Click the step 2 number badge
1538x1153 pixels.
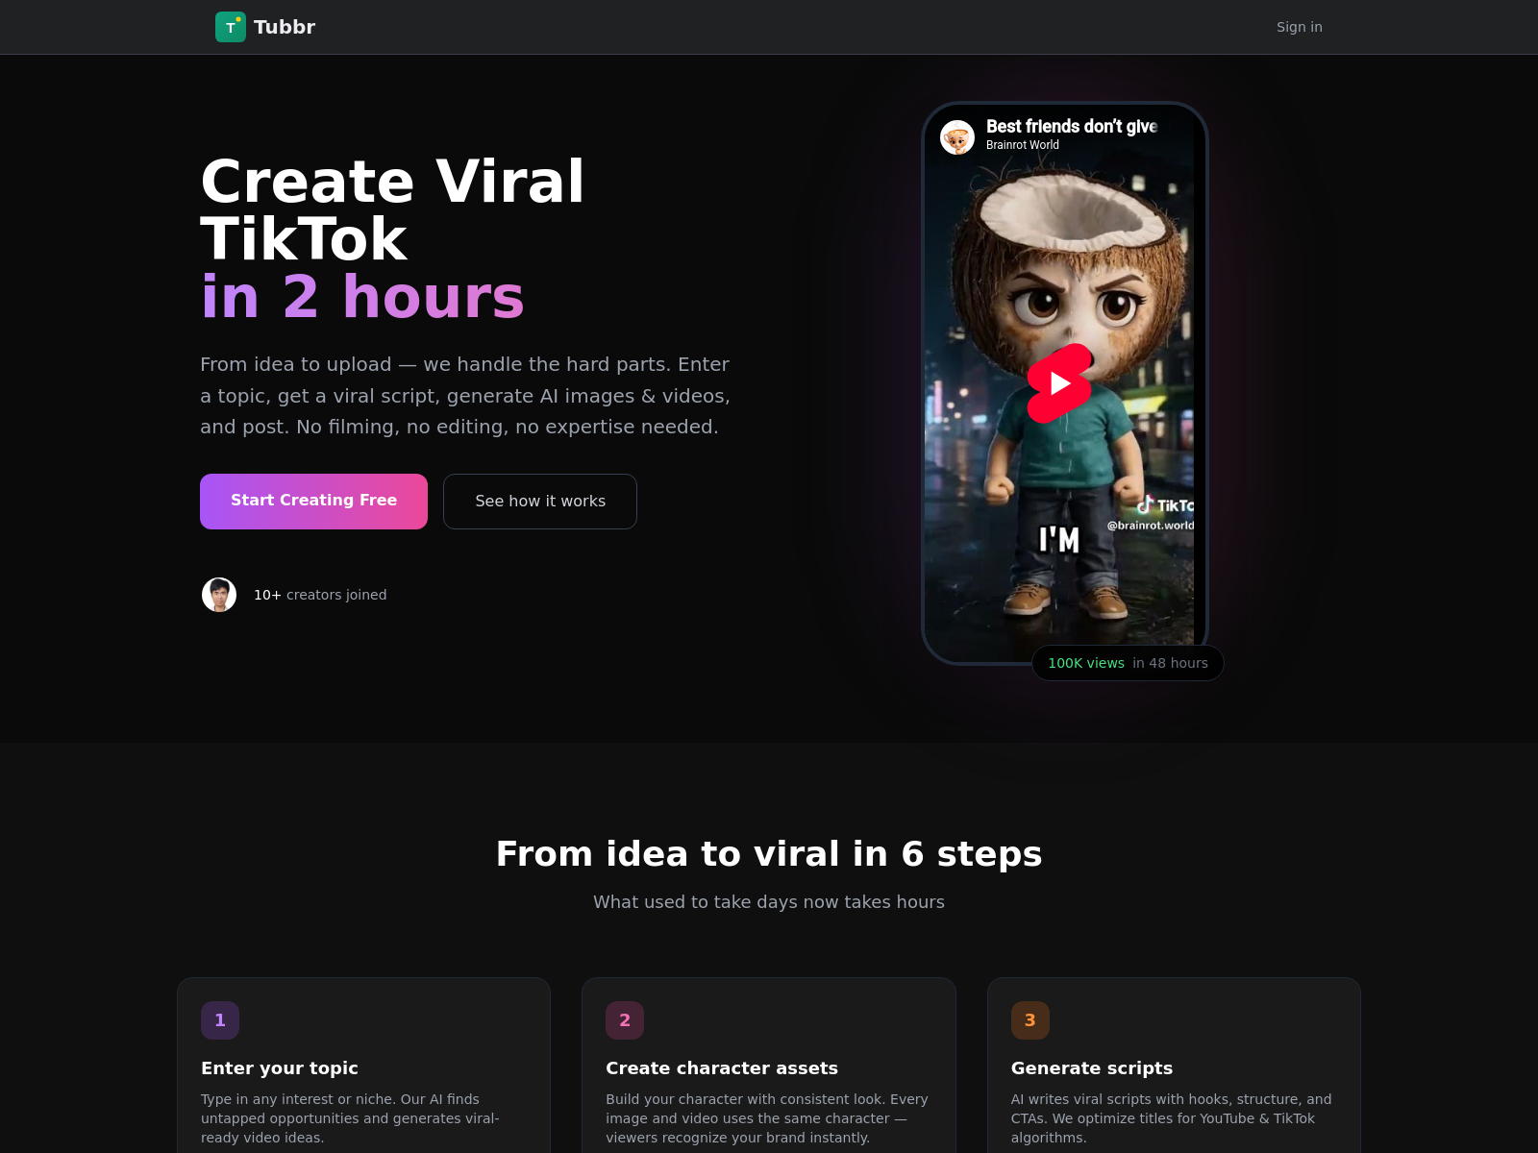(x=625, y=1020)
